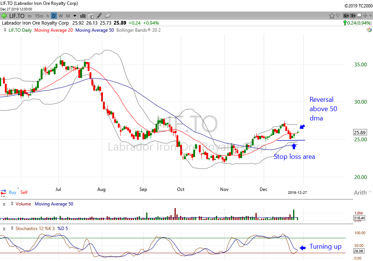Screen dimensions: 373x261
Task: Click the four-arrow move window icon
Action: click(365, 16)
